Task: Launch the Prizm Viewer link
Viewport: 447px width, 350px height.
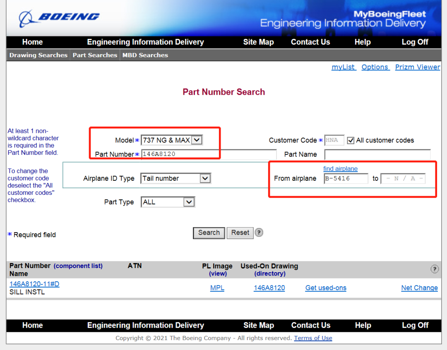Action: coord(417,67)
